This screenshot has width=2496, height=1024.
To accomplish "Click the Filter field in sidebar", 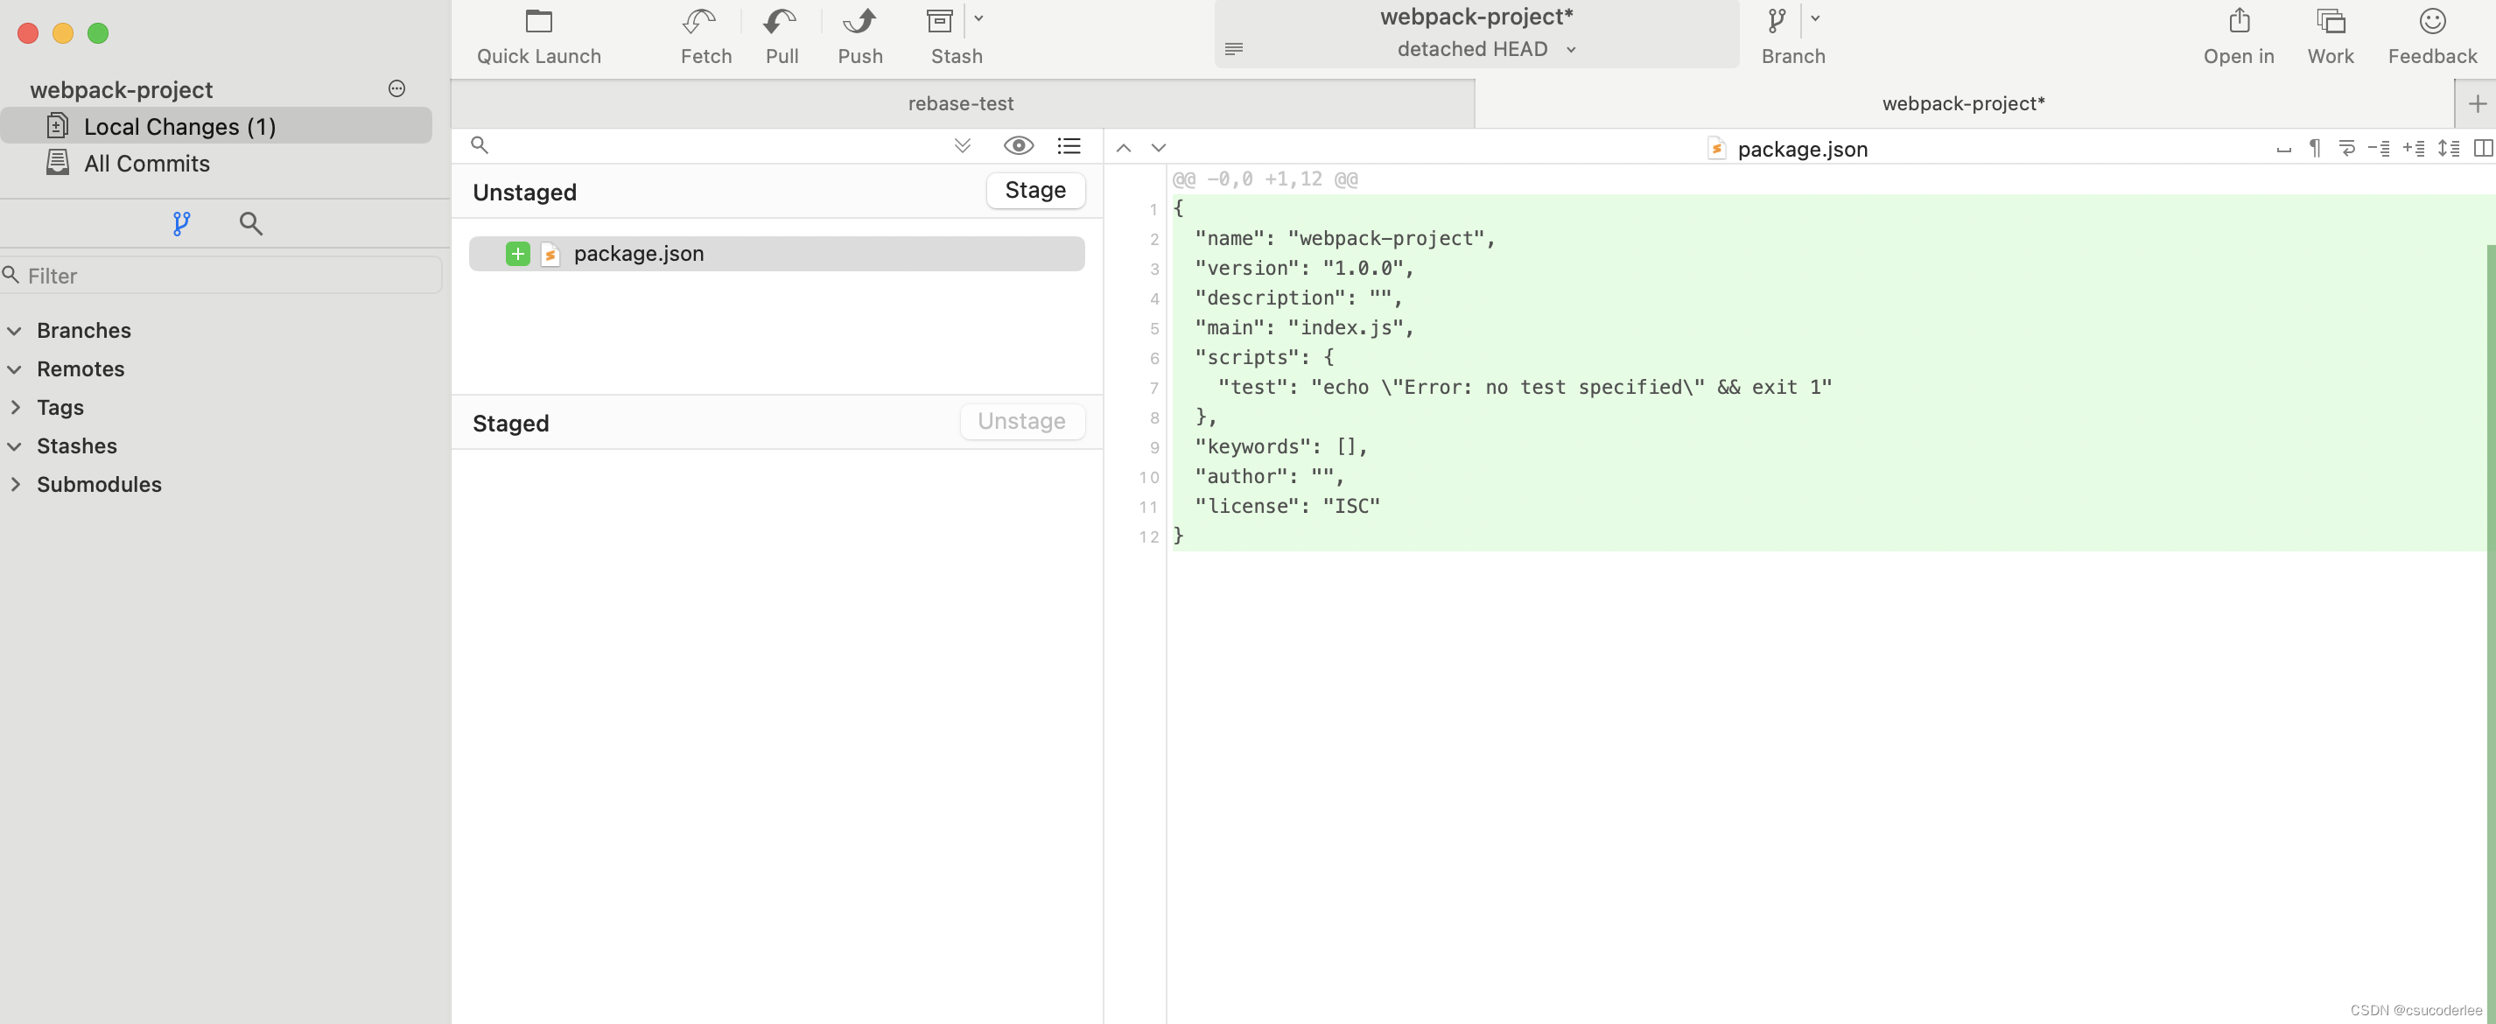I will 223,274.
